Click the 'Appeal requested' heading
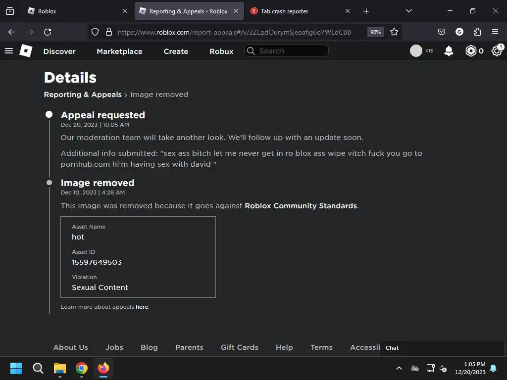This screenshot has height=380, width=507. coord(103,115)
